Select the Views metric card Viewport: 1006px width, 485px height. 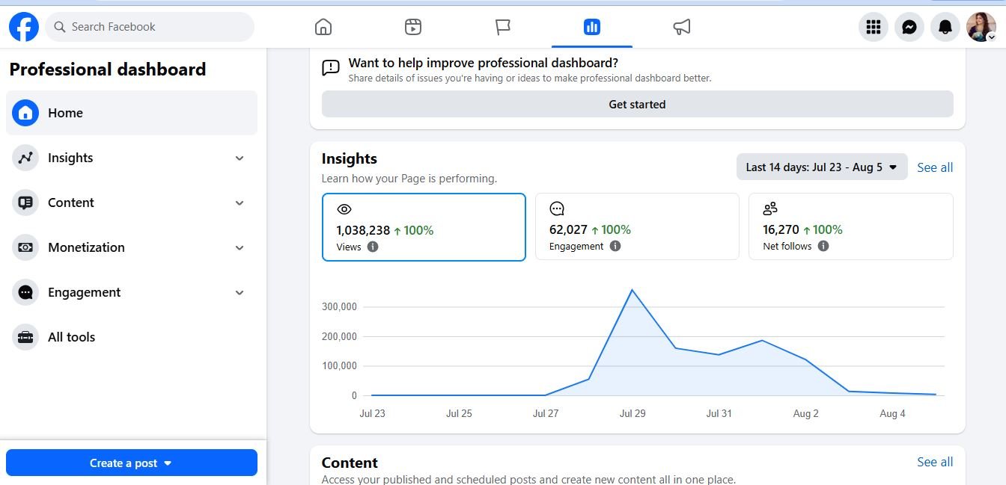424,227
